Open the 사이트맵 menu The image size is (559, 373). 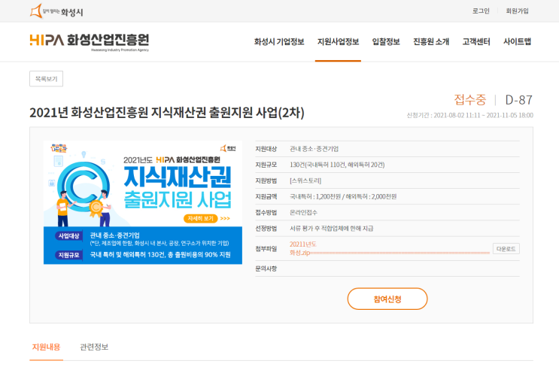[517, 41]
